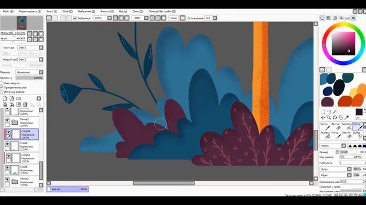
Task: Toggle the RGB slider panel icon
Action: 328,18
